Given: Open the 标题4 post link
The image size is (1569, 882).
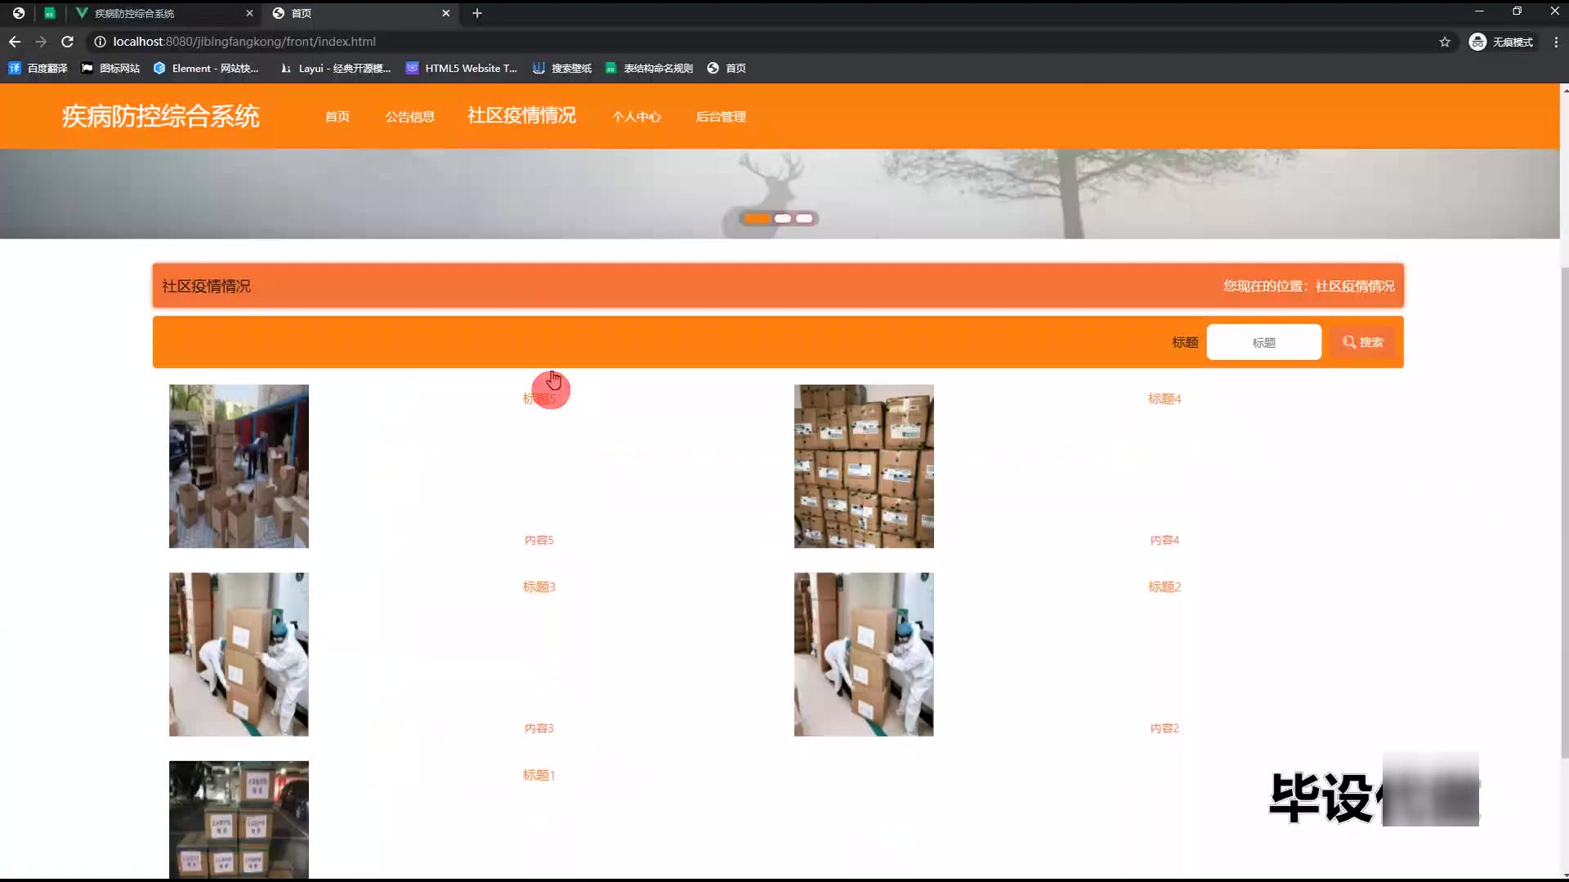Looking at the screenshot, I should 1164,399.
